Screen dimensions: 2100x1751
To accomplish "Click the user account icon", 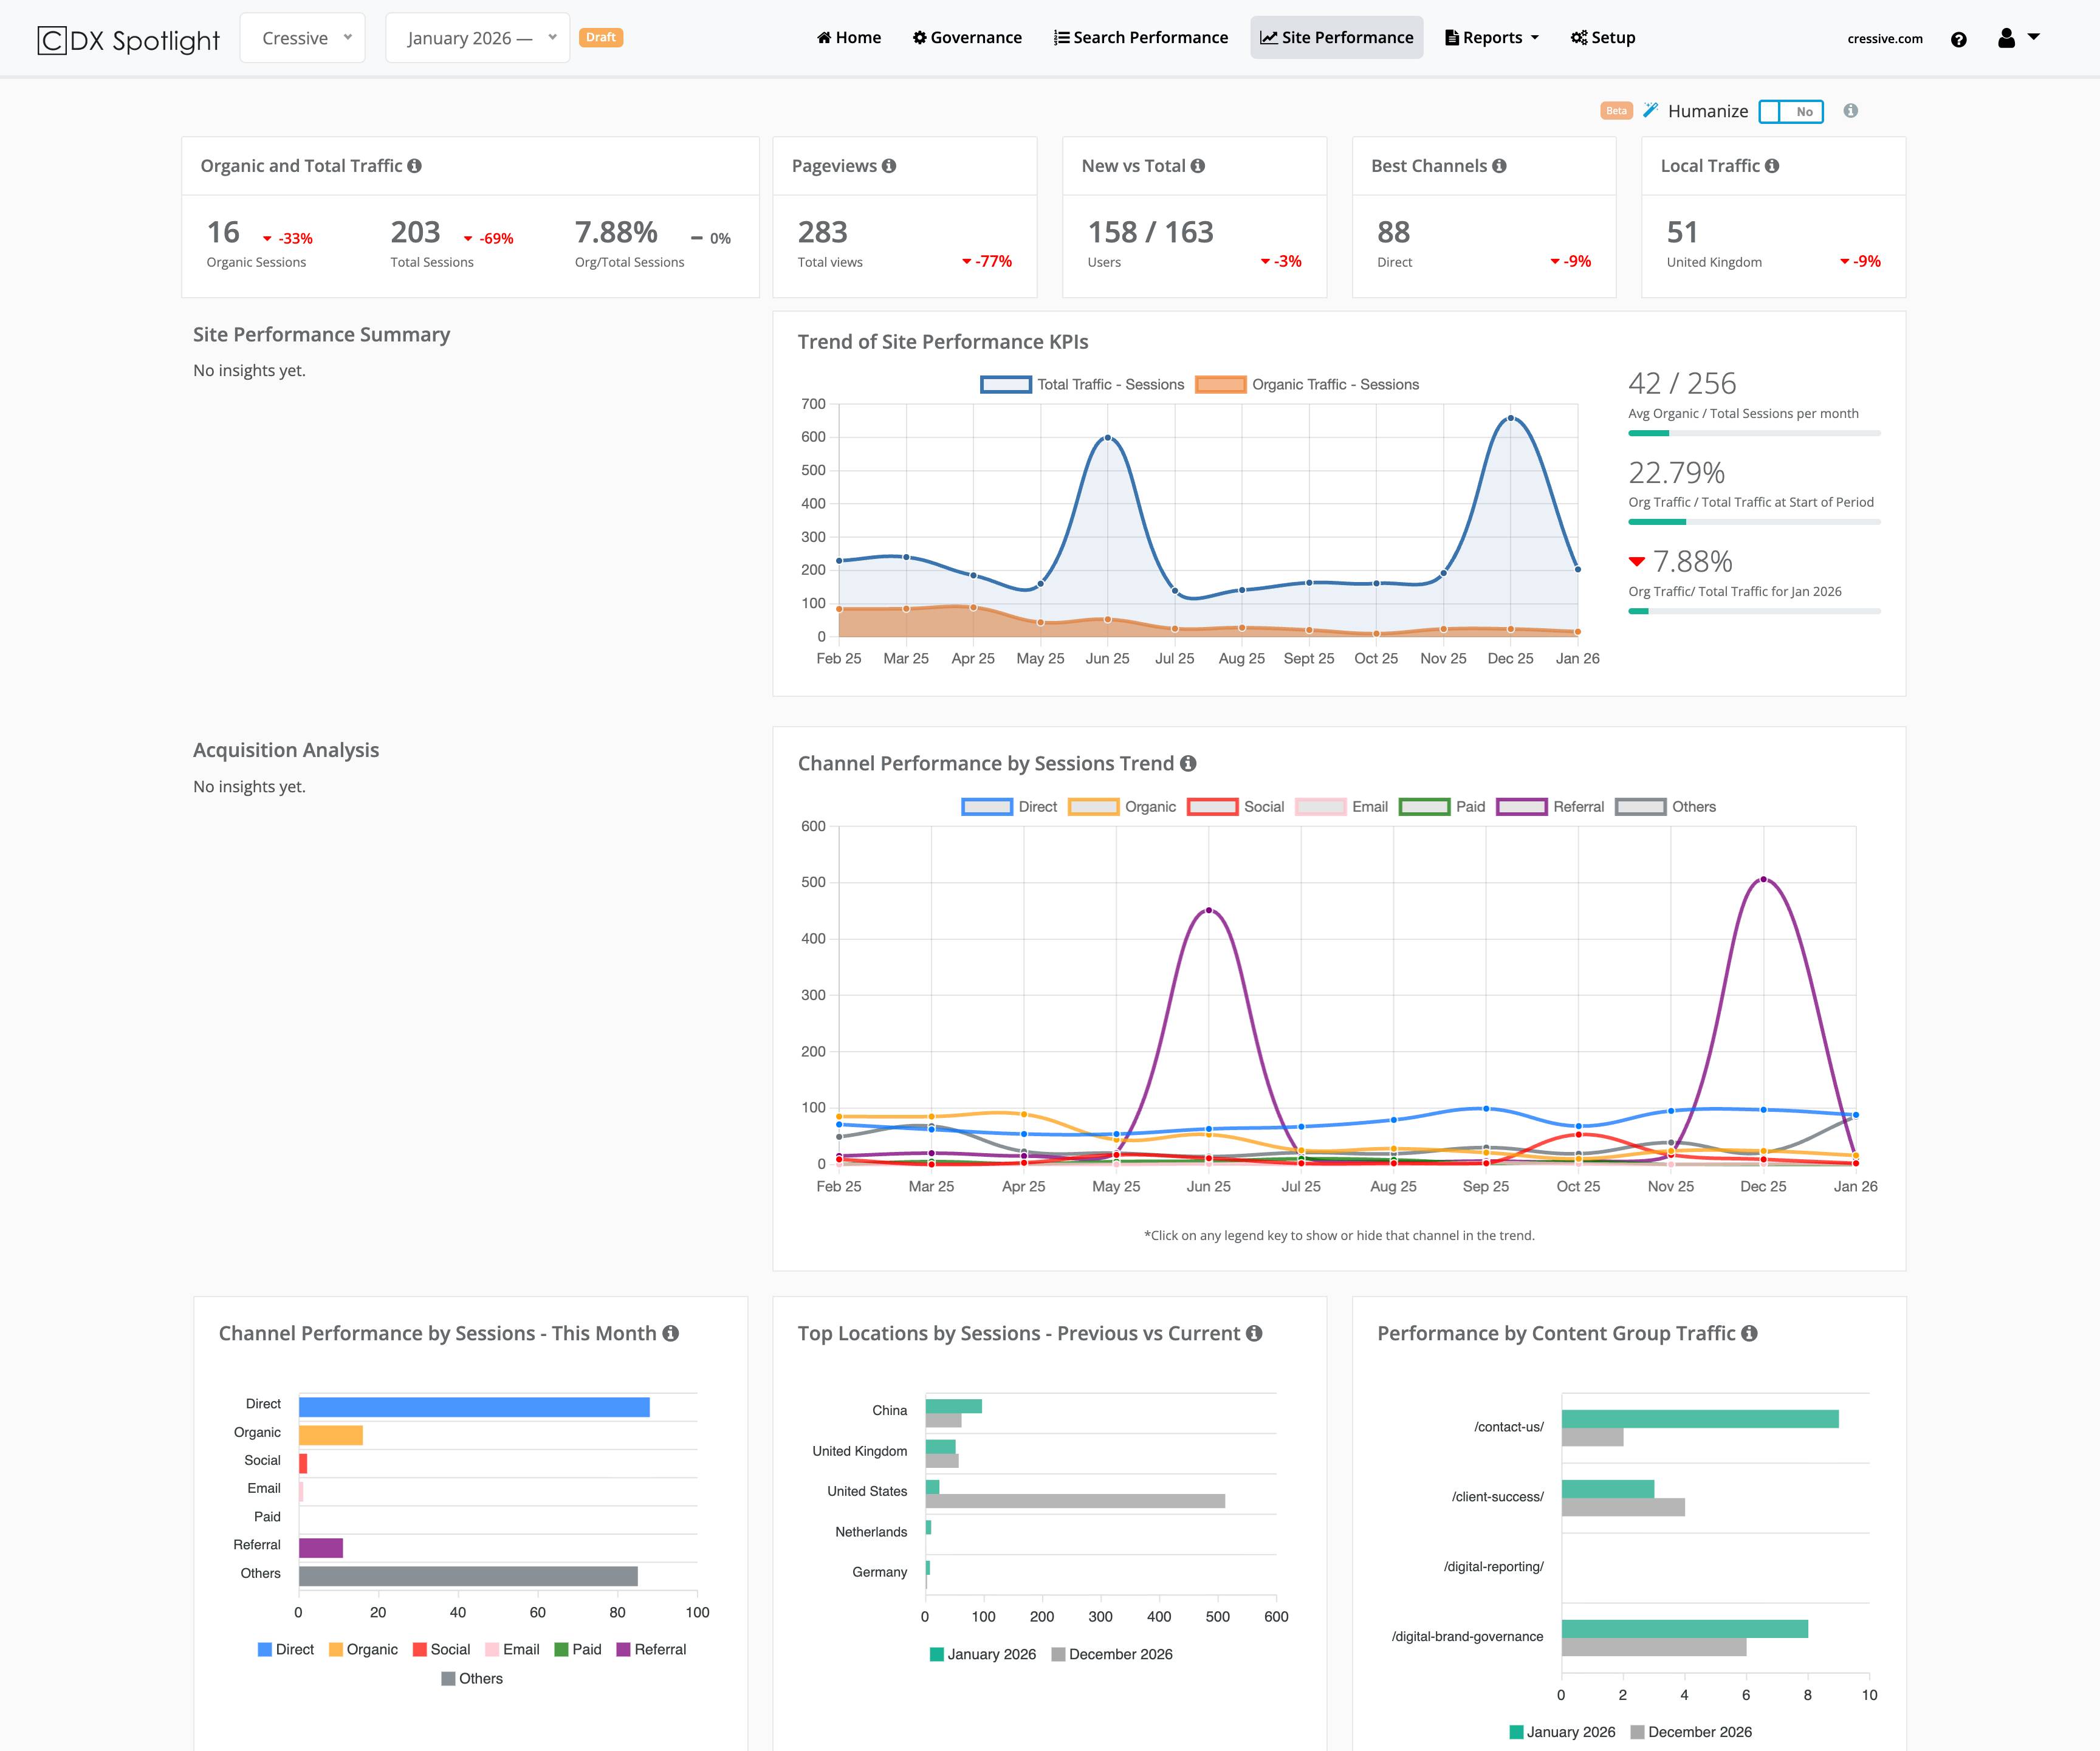I will 2006,38.
